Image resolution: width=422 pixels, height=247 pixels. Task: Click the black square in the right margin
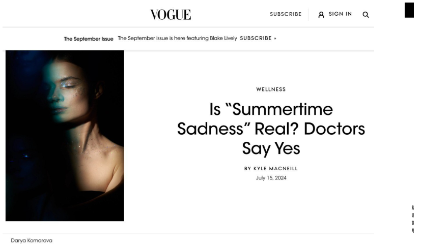(409, 10)
